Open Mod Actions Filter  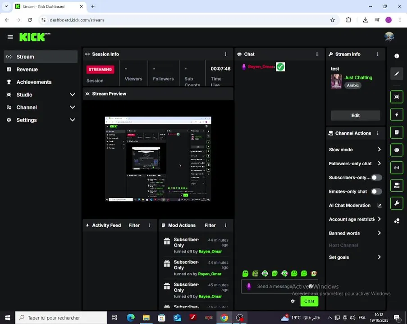[x=210, y=225]
